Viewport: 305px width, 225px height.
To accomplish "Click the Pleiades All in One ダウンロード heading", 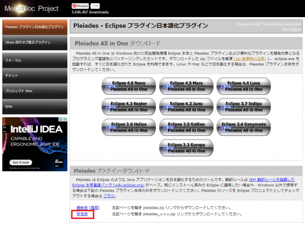I will tap(118, 43).
